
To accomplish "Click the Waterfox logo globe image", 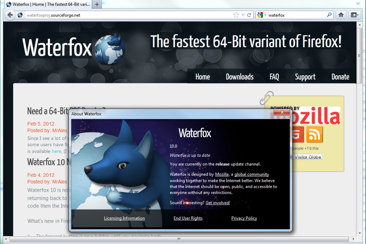I will pyautogui.click(x=109, y=48).
